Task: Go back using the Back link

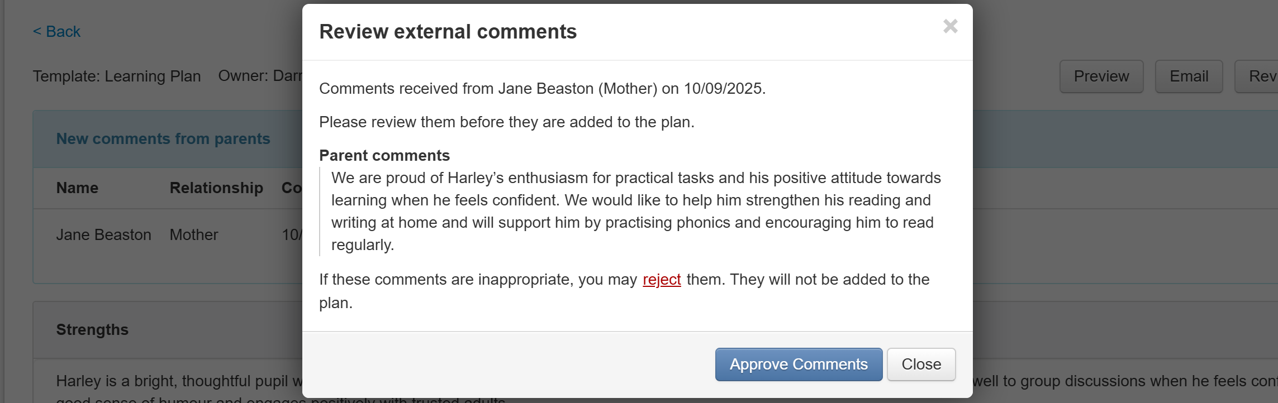Action: click(x=57, y=32)
